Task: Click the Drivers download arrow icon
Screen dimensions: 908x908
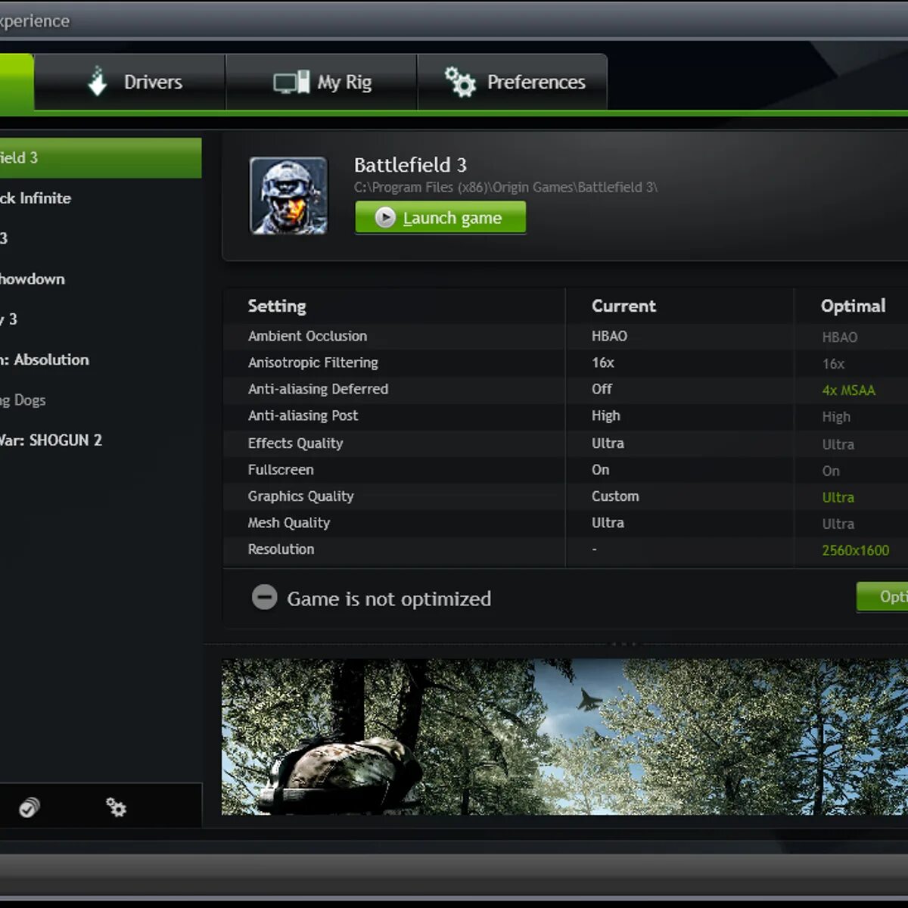Action: click(x=98, y=81)
